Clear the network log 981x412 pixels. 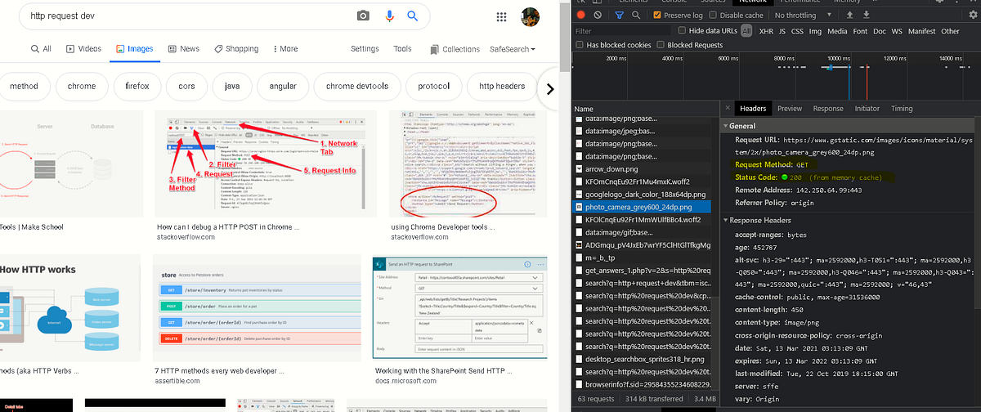598,15
